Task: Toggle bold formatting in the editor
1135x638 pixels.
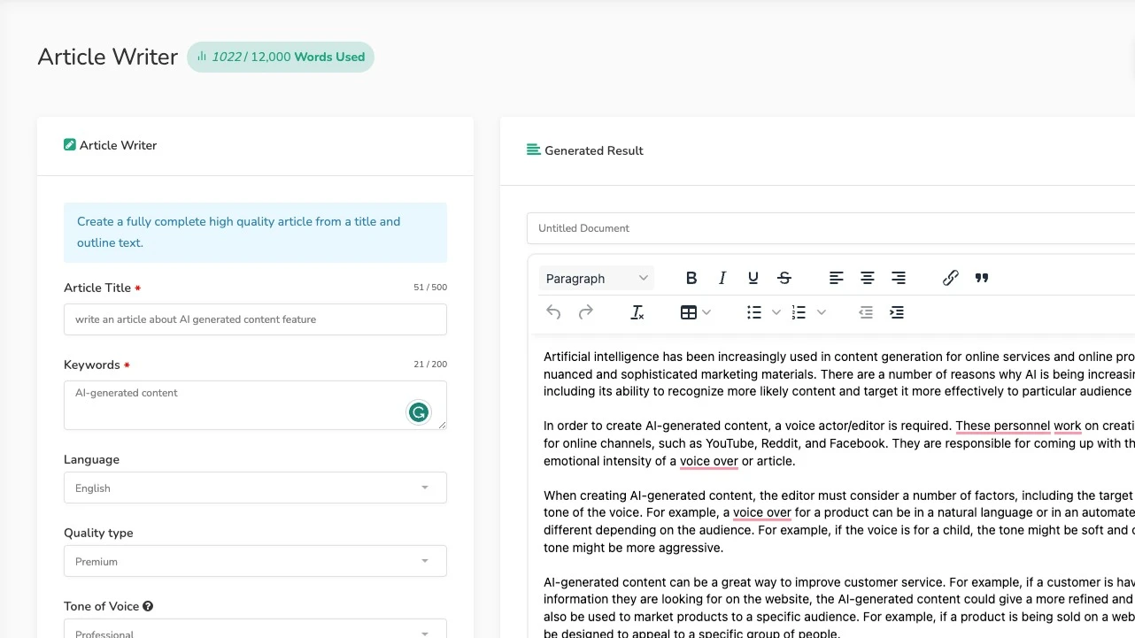Action: [x=691, y=277]
